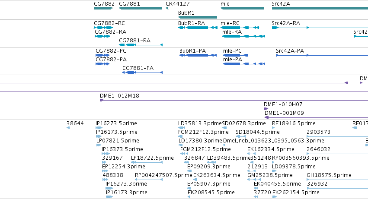Click the 38644 feature label
Viewport: 368px width, 199px height.
[75, 123]
